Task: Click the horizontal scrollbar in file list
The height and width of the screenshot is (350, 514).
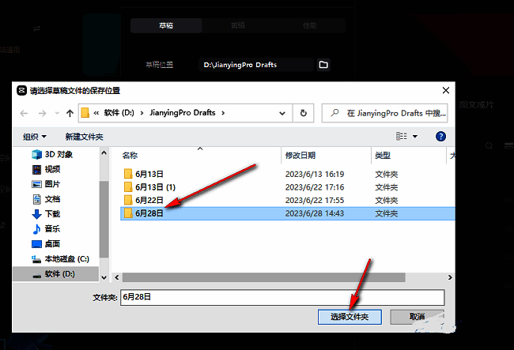Action: click(x=237, y=277)
